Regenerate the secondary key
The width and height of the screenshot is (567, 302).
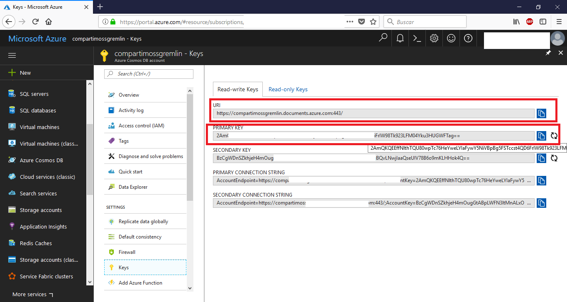(x=554, y=158)
